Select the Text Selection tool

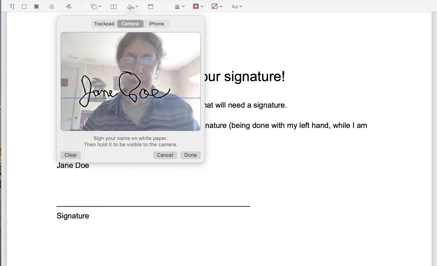[x=12, y=6]
